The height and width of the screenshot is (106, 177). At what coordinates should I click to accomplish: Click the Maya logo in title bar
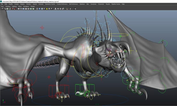coord(1,2)
